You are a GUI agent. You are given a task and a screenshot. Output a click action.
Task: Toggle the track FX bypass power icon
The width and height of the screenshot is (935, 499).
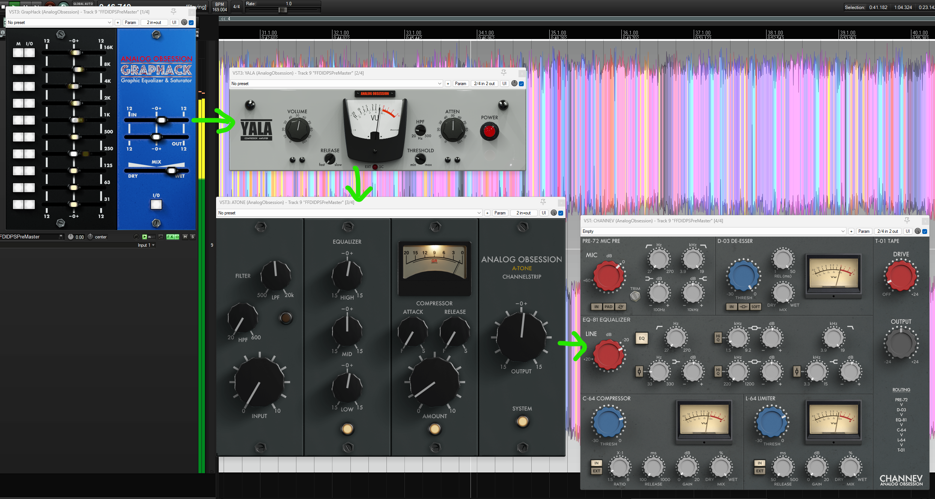[x=177, y=237]
